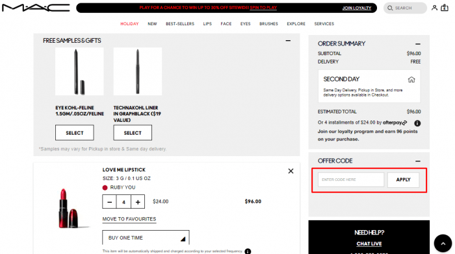
Task: Open the Lips menu
Action: 207,24
